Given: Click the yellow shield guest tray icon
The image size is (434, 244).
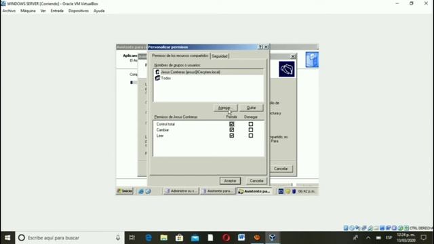Looking at the screenshot, I should pos(288,191).
